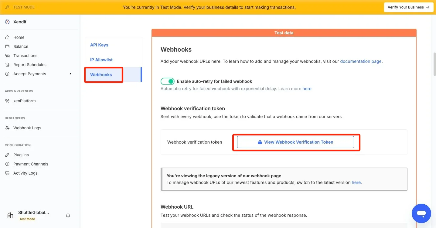Click the notification bell icon
436x228 pixels.
coord(68,216)
